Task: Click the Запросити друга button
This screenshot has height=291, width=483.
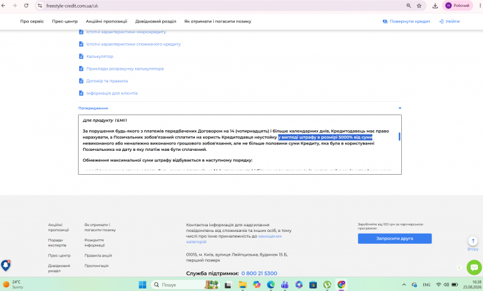Action: [x=394, y=238]
